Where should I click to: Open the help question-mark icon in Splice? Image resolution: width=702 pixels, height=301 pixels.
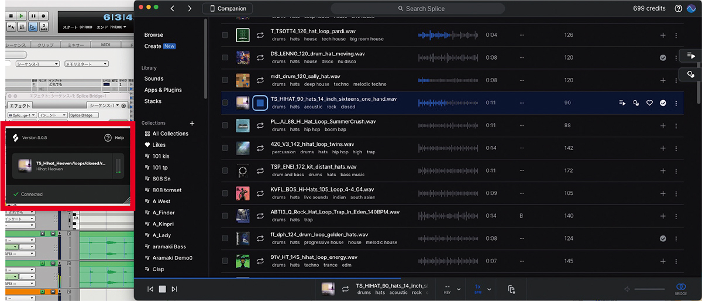(x=679, y=8)
